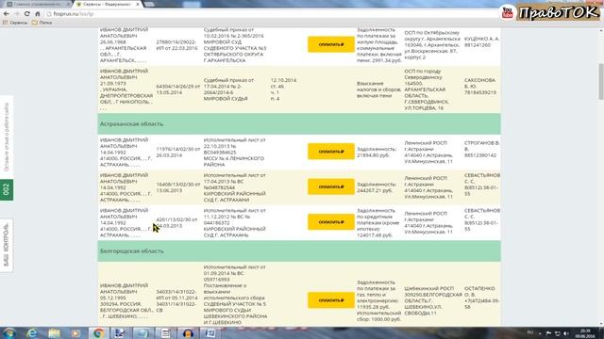Select the Астраханская область region header
Viewport: 604px width, 339px height.
pyautogui.click(x=299, y=123)
